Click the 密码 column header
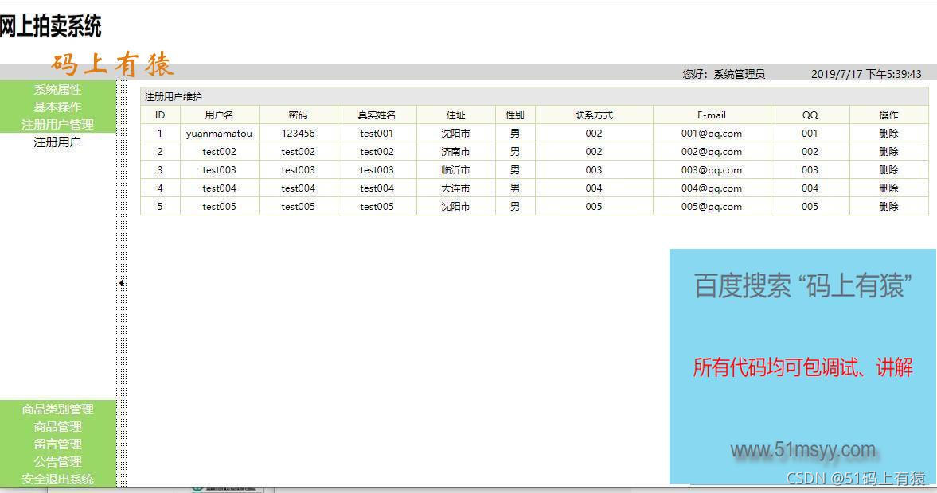 (299, 115)
